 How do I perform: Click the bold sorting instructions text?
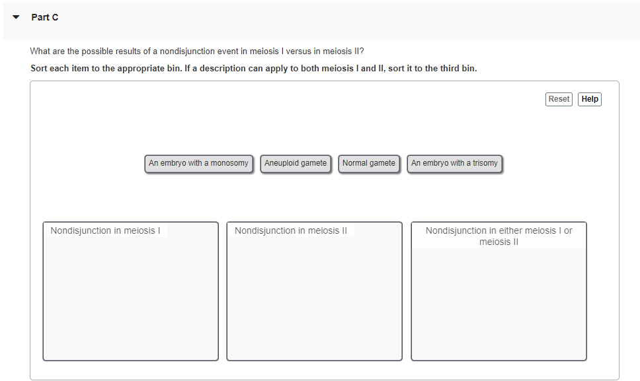point(253,68)
